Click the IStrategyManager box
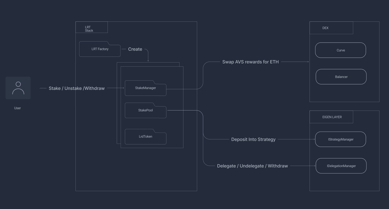The image size is (389, 209). [340, 139]
